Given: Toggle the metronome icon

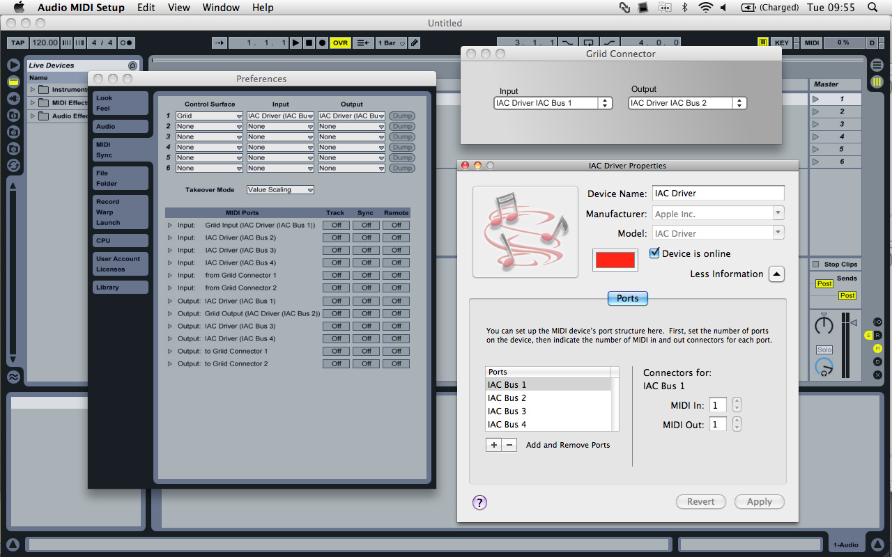Looking at the screenshot, I should (126, 42).
